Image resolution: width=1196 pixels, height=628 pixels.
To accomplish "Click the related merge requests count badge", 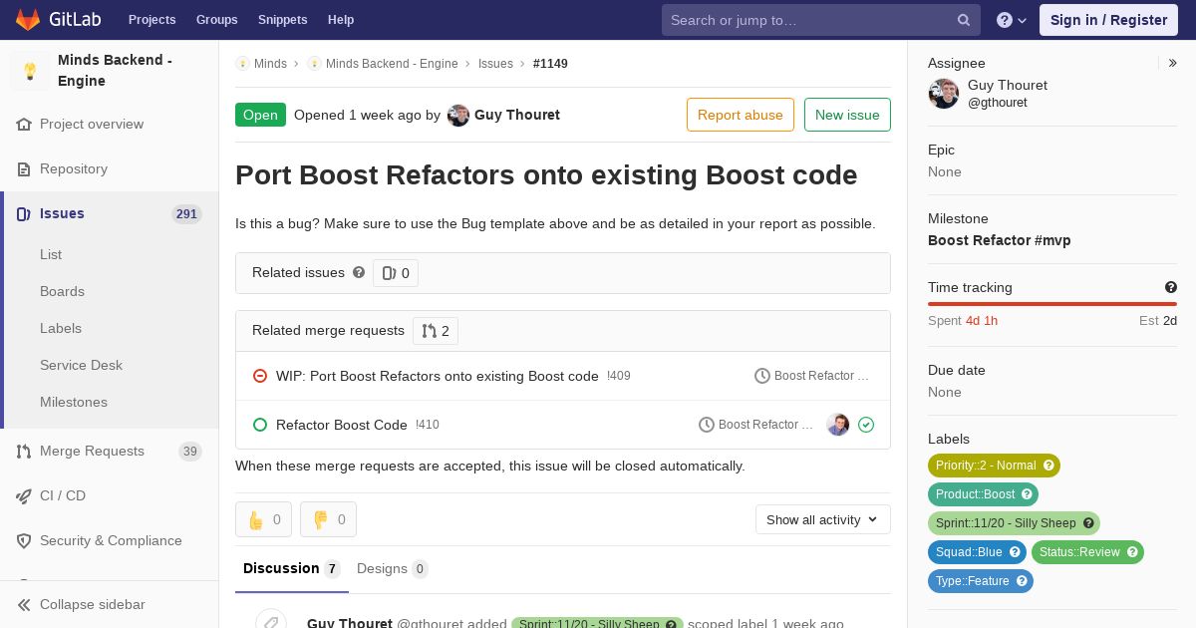I will (x=436, y=331).
